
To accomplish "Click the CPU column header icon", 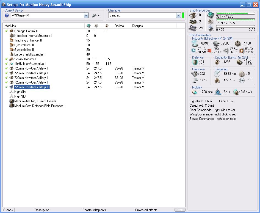I will click(88, 26).
